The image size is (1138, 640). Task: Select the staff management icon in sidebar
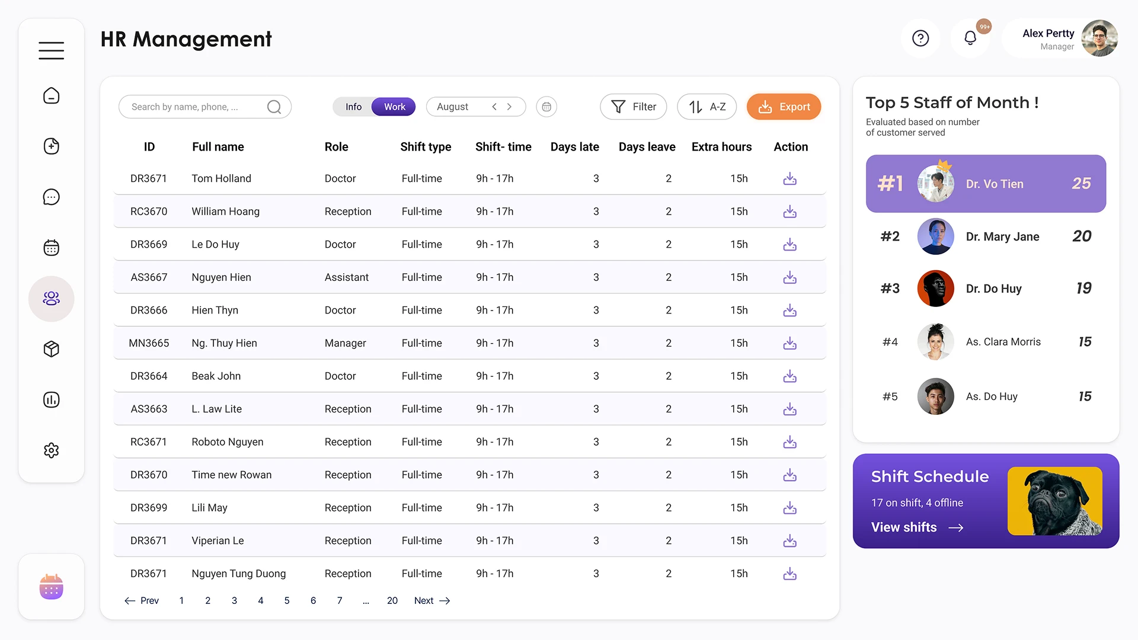51,299
